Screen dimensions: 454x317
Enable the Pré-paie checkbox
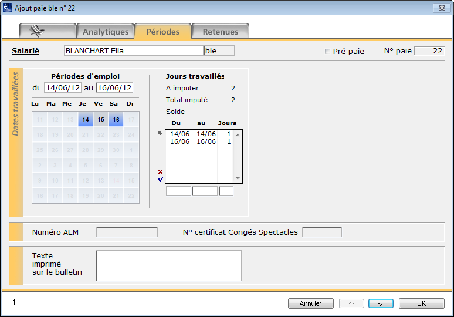(327, 51)
